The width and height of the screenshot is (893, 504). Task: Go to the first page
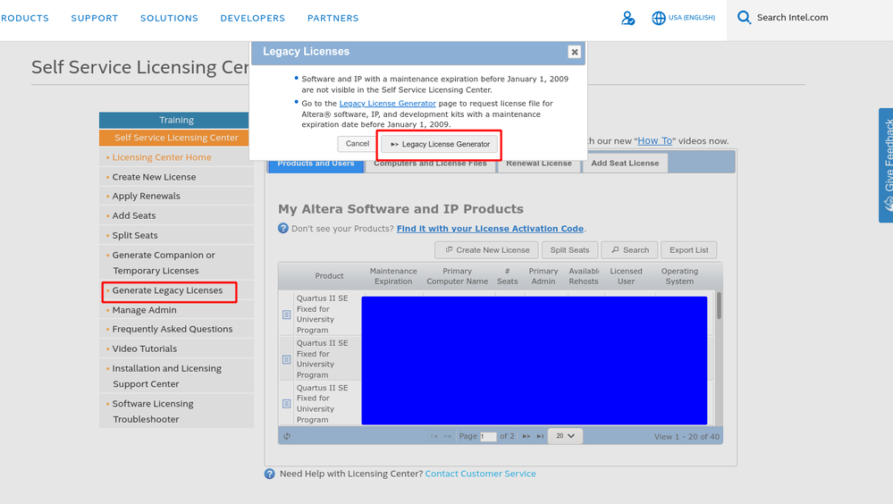click(x=434, y=436)
